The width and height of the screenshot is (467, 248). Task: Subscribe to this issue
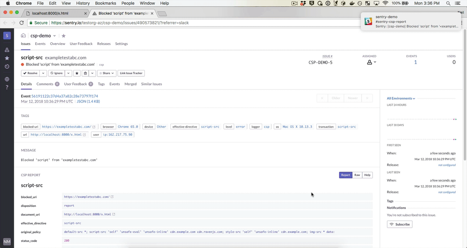coord(400,224)
